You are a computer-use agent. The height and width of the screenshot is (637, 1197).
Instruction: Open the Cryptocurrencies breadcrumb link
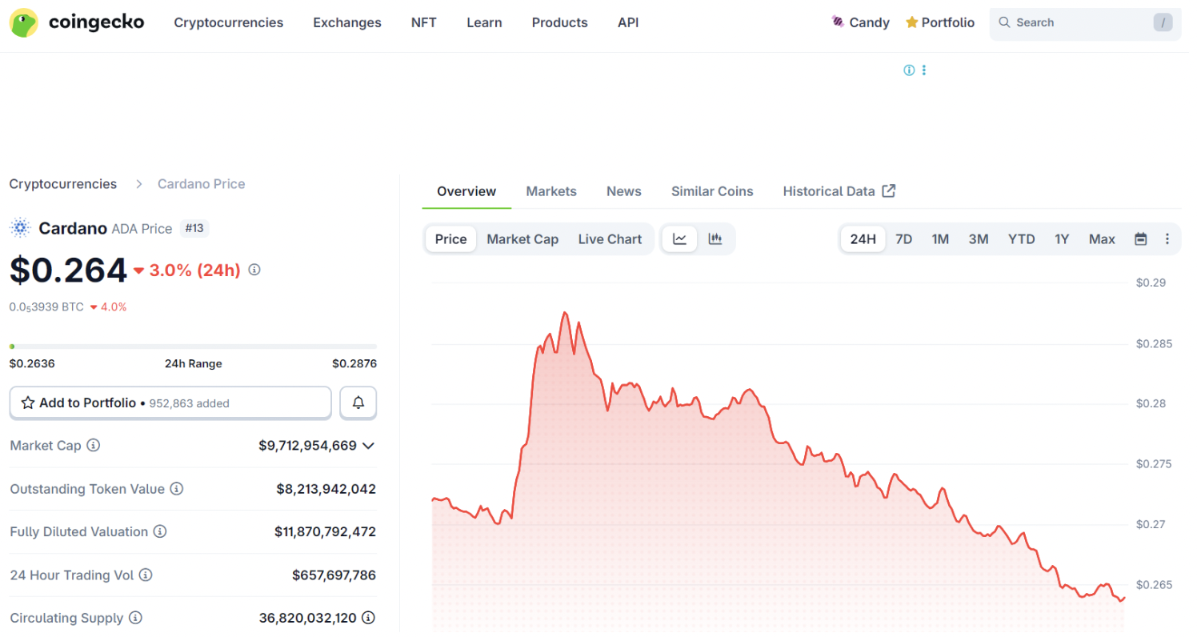point(62,183)
